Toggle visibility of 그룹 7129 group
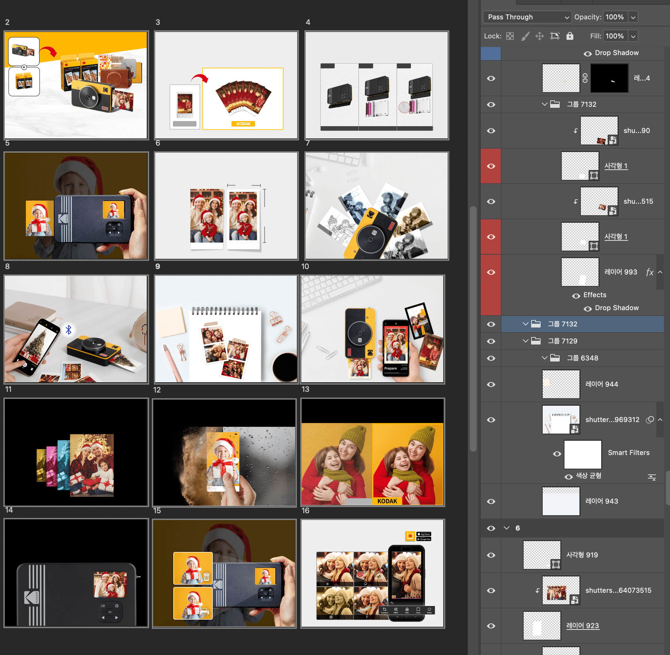670x655 pixels. pyautogui.click(x=491, y=341)
